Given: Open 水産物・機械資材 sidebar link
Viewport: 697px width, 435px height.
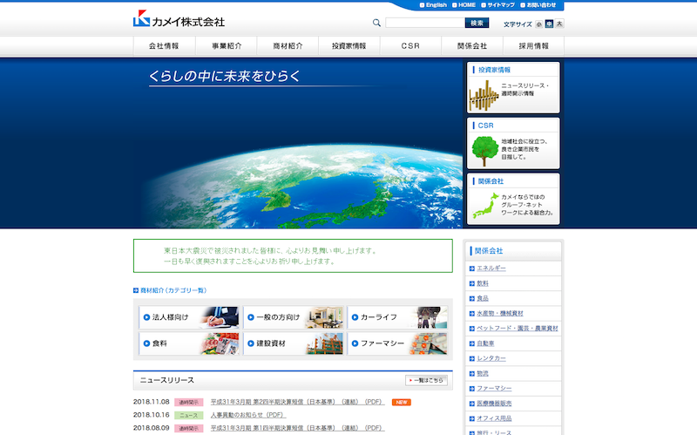Looking at the screenshot, I should 500,314.
